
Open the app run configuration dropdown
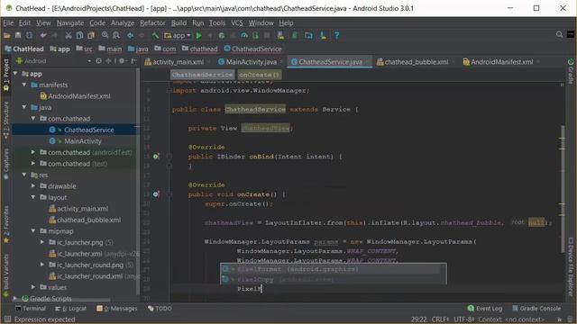coord(178,36)
